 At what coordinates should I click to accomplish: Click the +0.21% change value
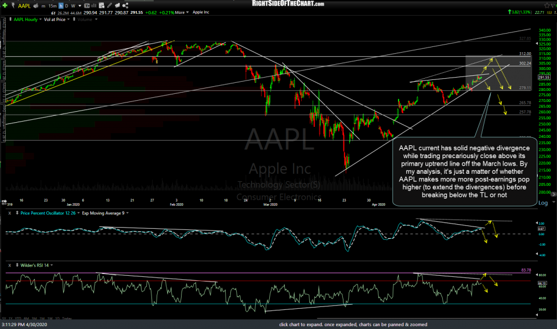coord(167,12)
